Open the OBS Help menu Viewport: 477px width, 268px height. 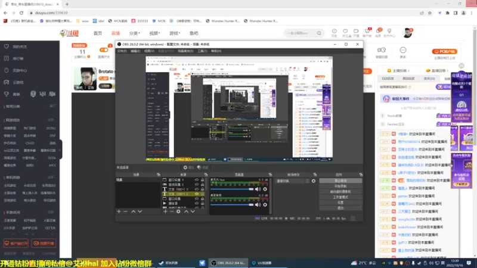(216, 51)
